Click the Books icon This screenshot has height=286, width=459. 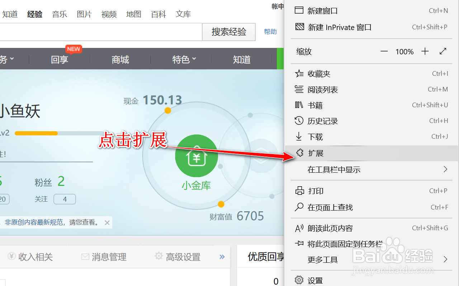coord(299,105)
